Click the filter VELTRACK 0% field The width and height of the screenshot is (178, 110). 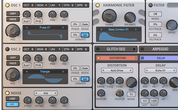tap(155, 35)
